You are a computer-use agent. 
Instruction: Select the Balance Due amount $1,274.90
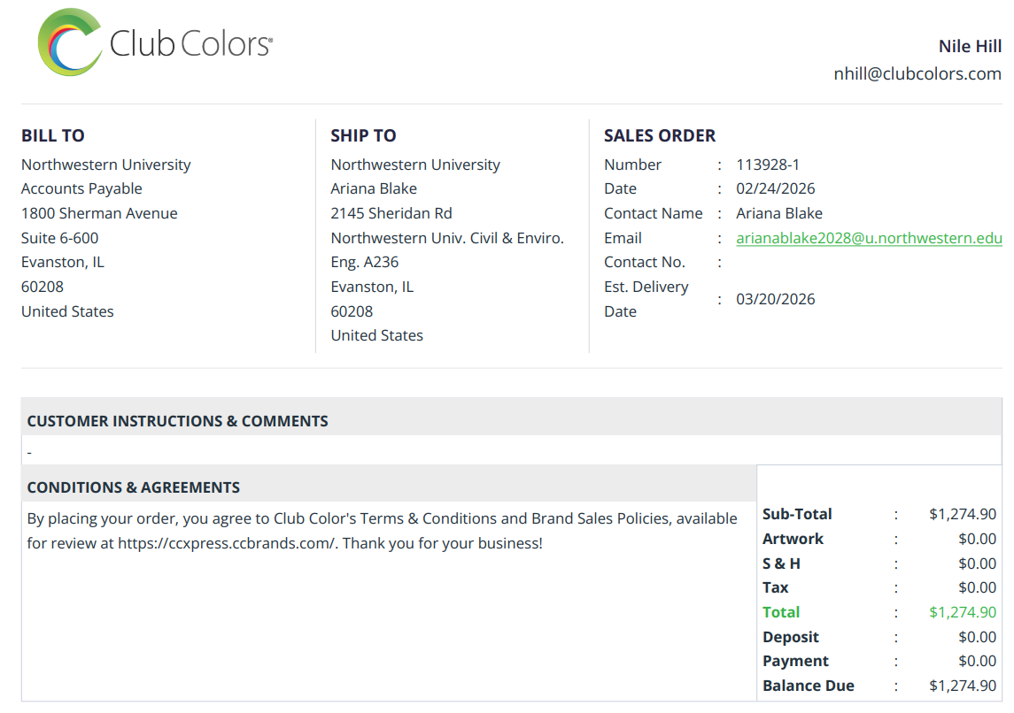tap(963, 686)
